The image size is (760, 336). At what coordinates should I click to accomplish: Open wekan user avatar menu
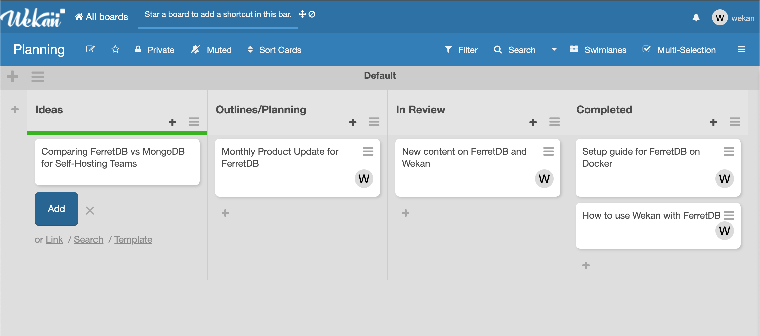pyautogui.click(x=720, y=18)
